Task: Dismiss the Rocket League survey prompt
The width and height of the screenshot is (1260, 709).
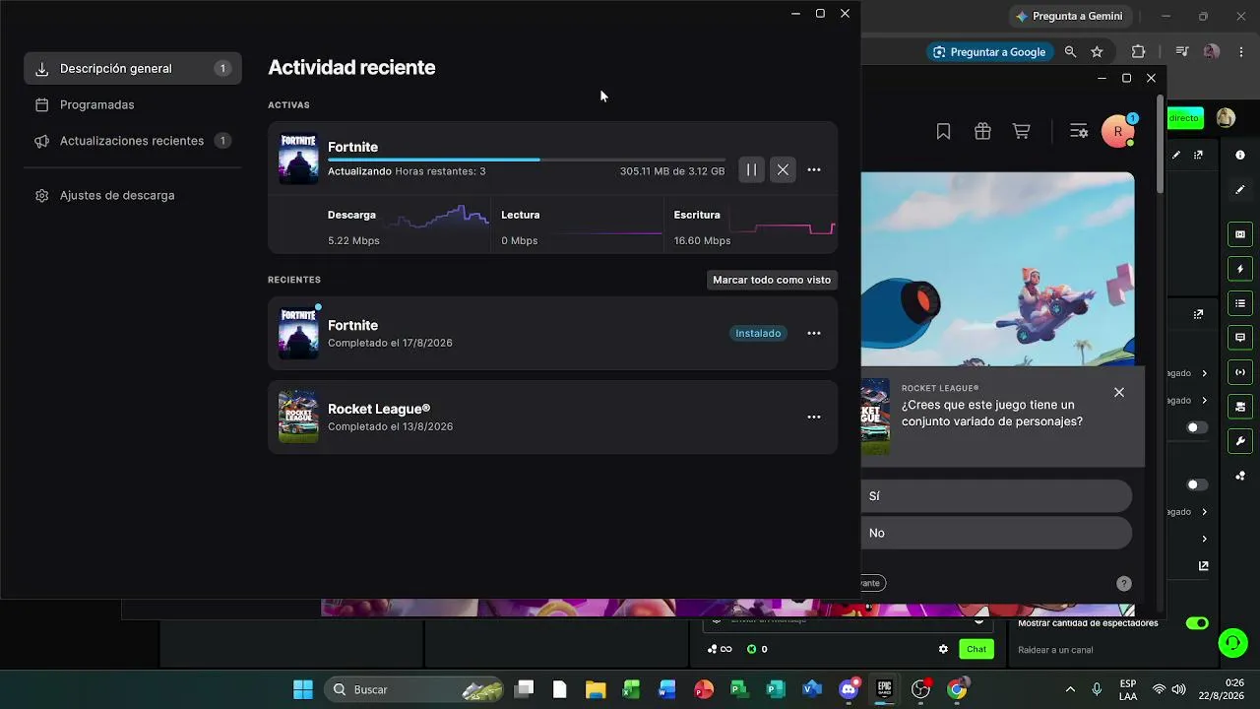Action: click(x=1119, y=393)
